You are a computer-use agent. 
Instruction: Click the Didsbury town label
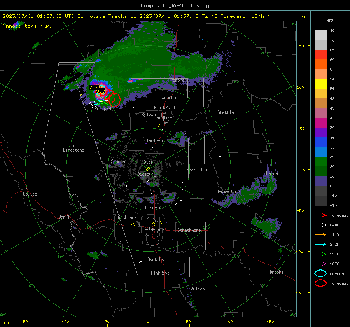[147, 174]
